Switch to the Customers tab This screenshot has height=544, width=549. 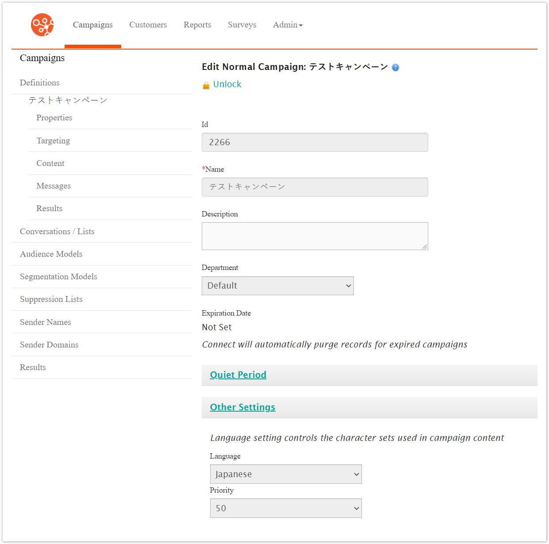[x=148, y=25]
